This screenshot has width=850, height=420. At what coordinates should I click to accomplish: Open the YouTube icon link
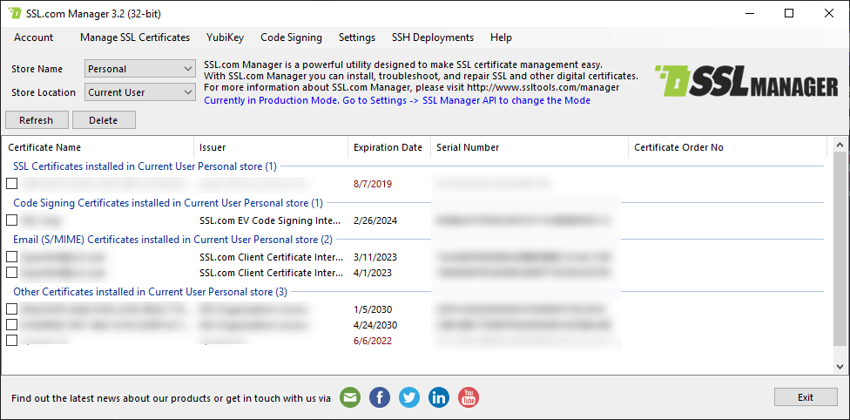tap(469, 397)
